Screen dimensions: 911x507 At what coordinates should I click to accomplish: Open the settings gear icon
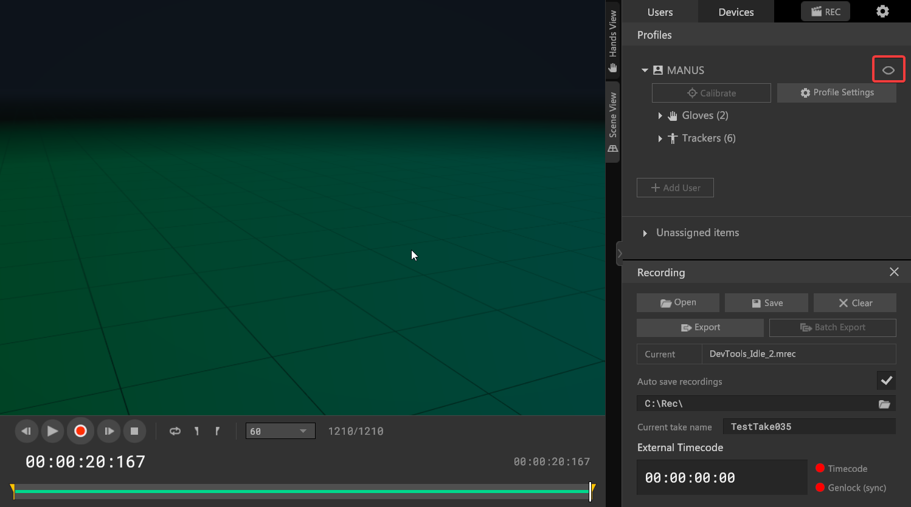882,12
